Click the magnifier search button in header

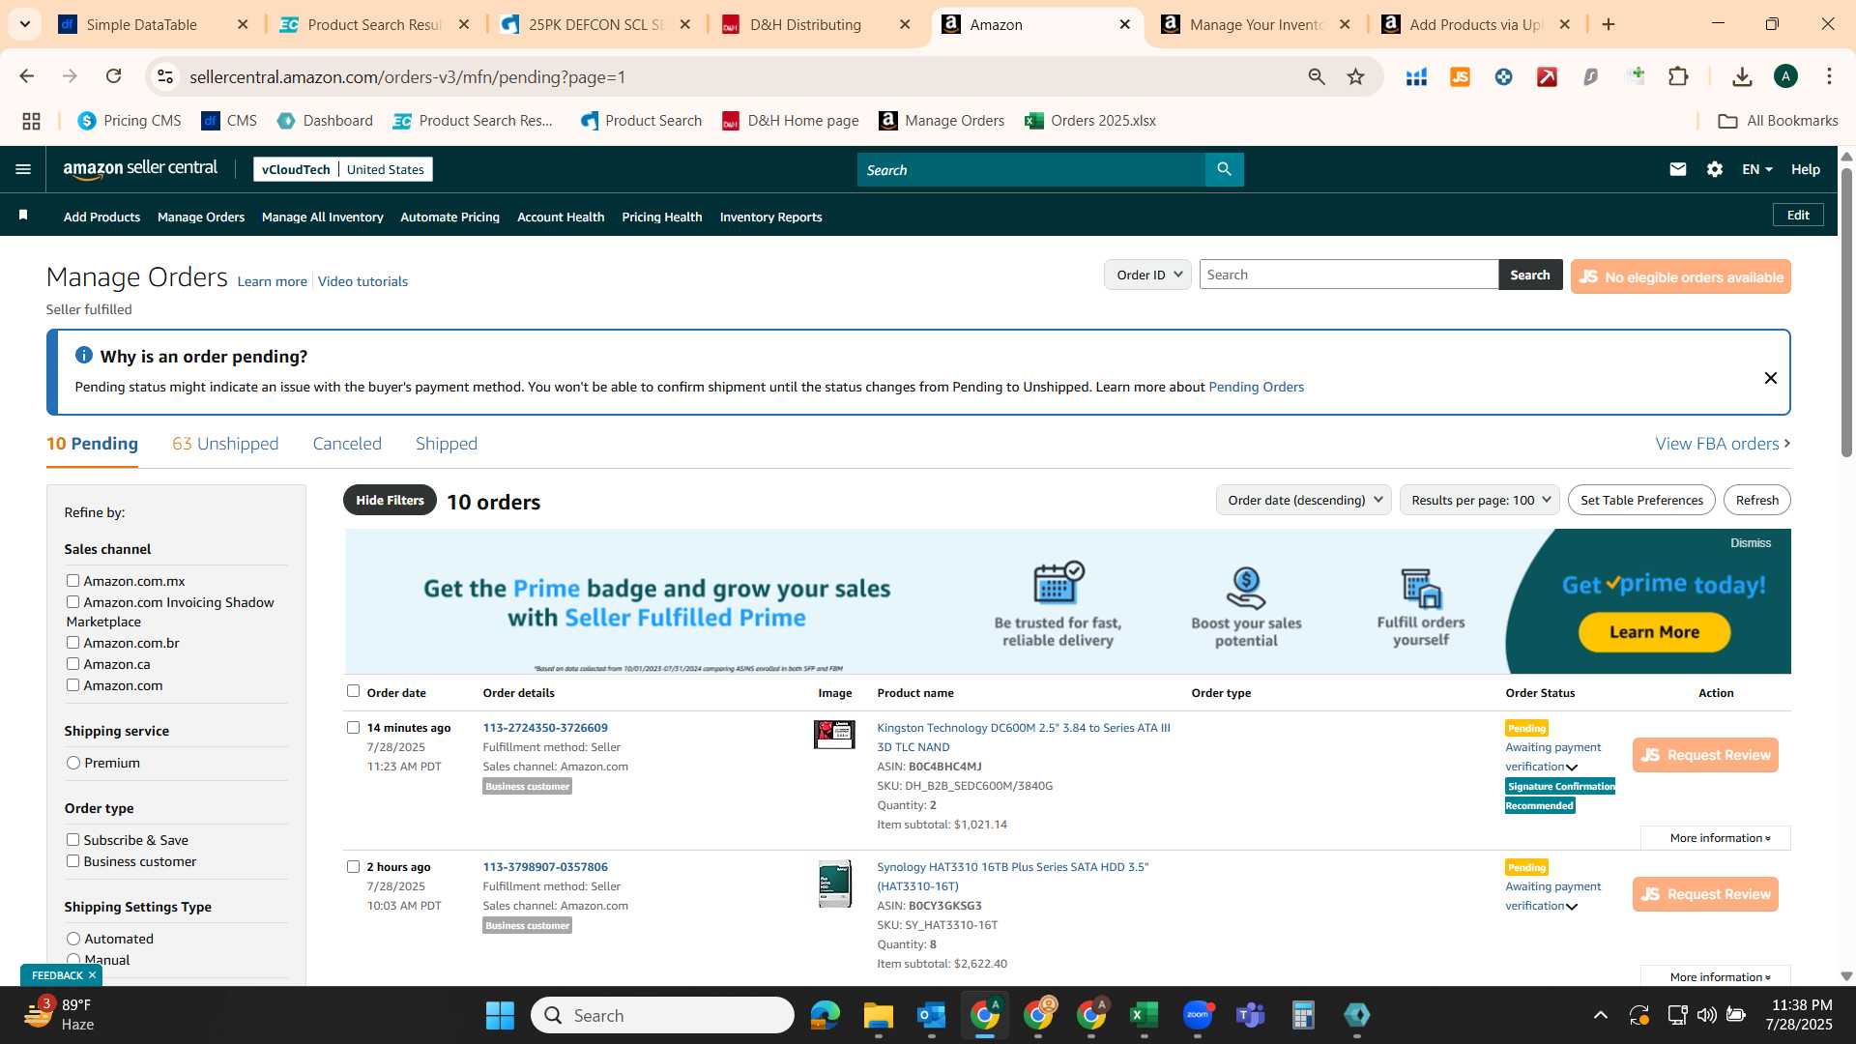coord(1224,169)
